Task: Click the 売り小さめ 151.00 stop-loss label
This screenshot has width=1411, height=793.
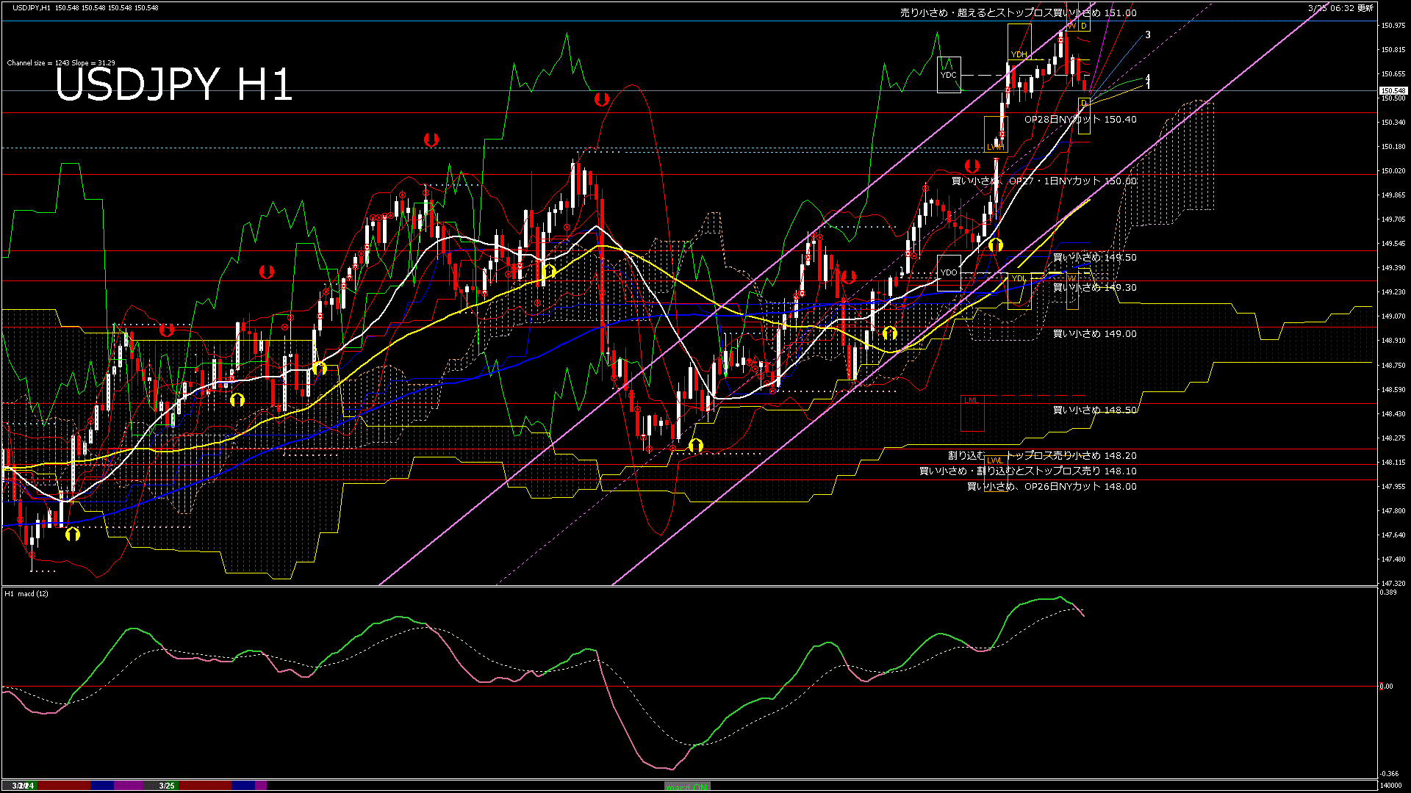Action: (x=1019, y=12)
